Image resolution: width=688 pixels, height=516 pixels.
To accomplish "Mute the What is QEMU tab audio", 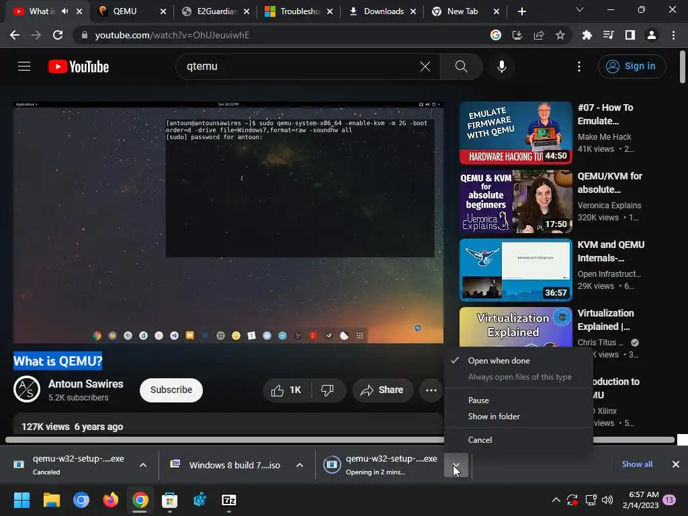I will click(65, 11).
